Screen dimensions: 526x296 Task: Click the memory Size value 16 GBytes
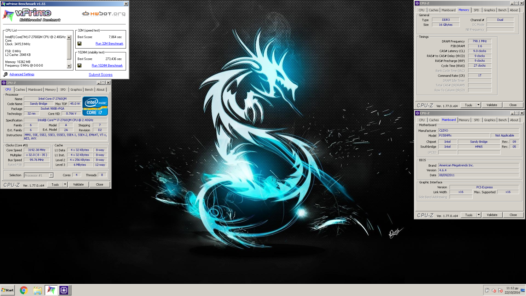click(446, 25)
